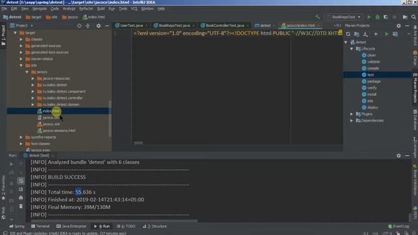This screenshot has height=235, width=418.
Task: Run Maven build green arrow icon
Action: click(387, 34)
